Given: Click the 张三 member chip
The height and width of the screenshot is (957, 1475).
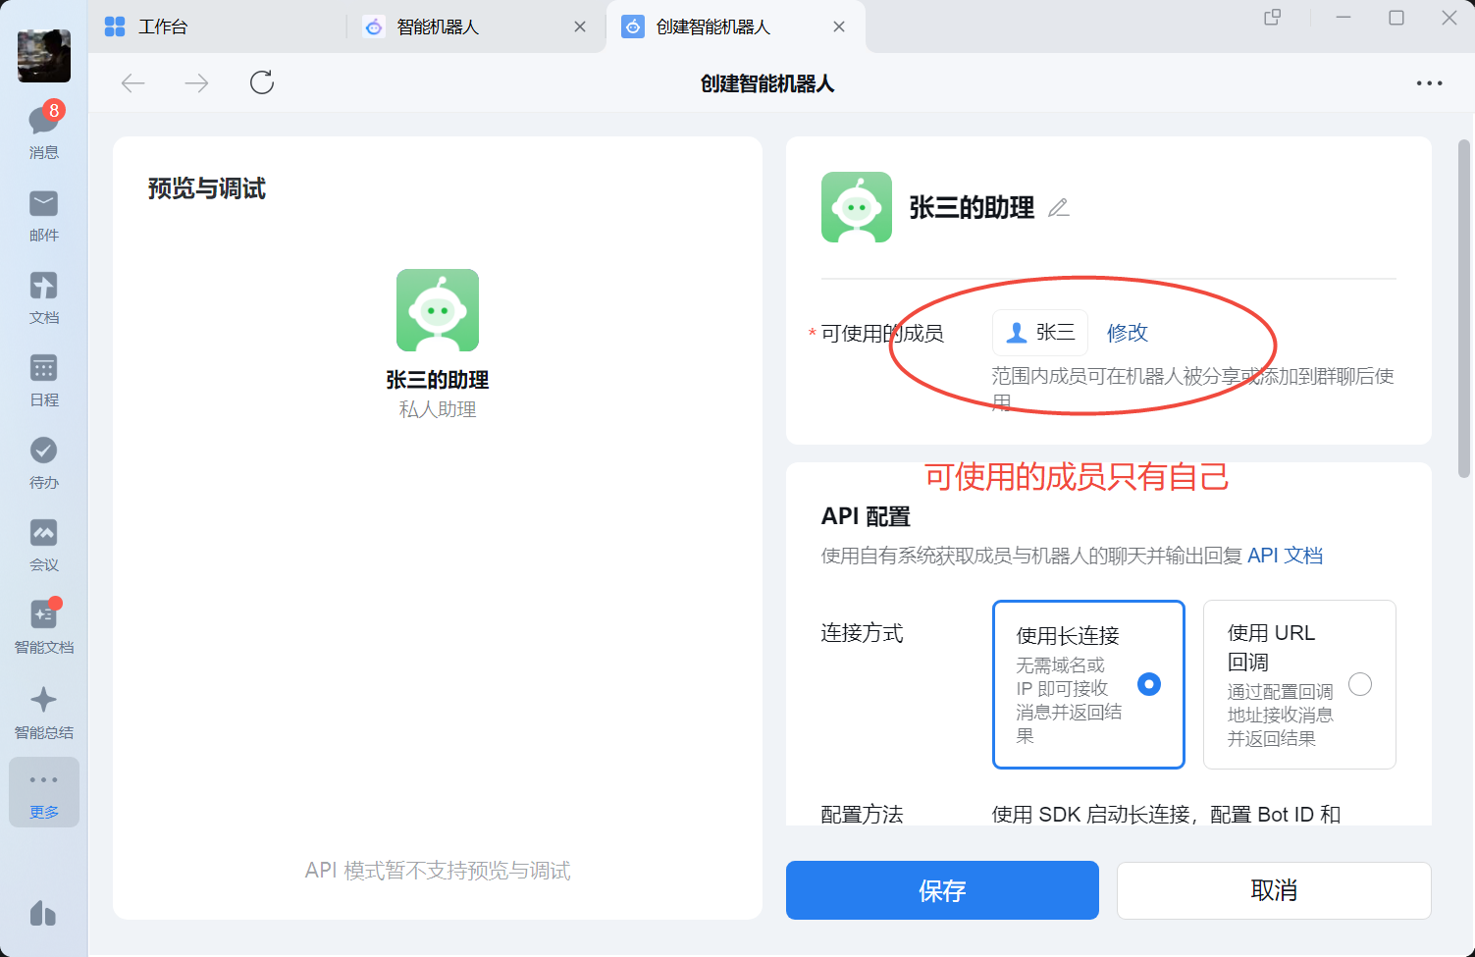Looking at the screenshot, I should point(1040,333).
